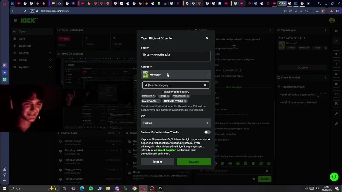
Task: Clear the category search with the X
Action: (205, 85)
